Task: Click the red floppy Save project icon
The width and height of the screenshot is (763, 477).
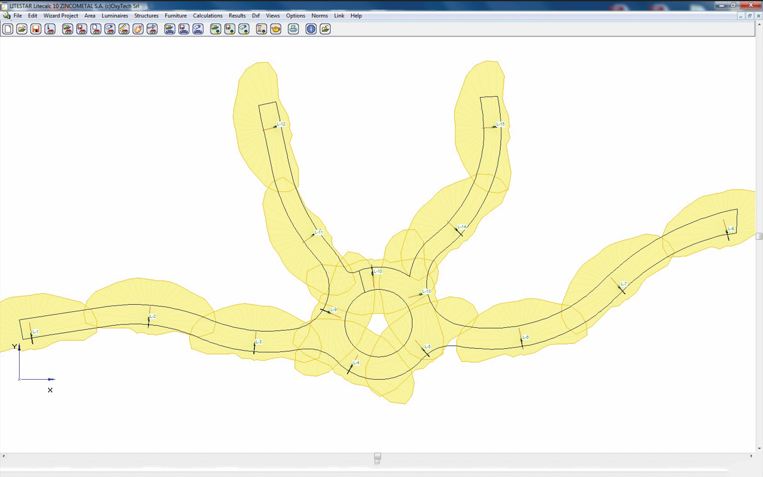Action: coord(36,29)
